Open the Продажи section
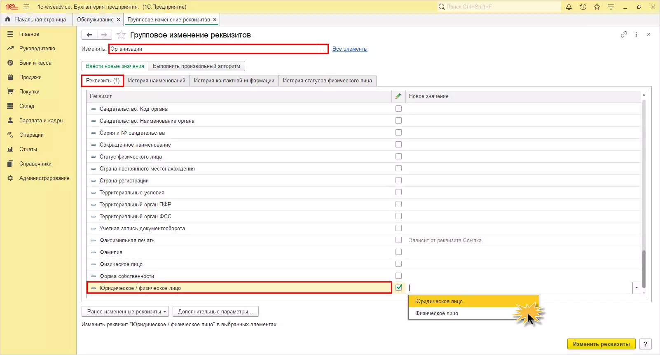Viewport: 660px width, 355px height. pos(30,77)
